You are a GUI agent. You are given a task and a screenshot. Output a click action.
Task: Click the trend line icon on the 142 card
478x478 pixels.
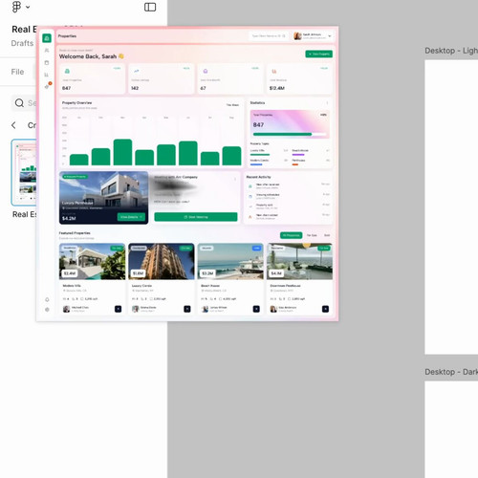(137, 71)
